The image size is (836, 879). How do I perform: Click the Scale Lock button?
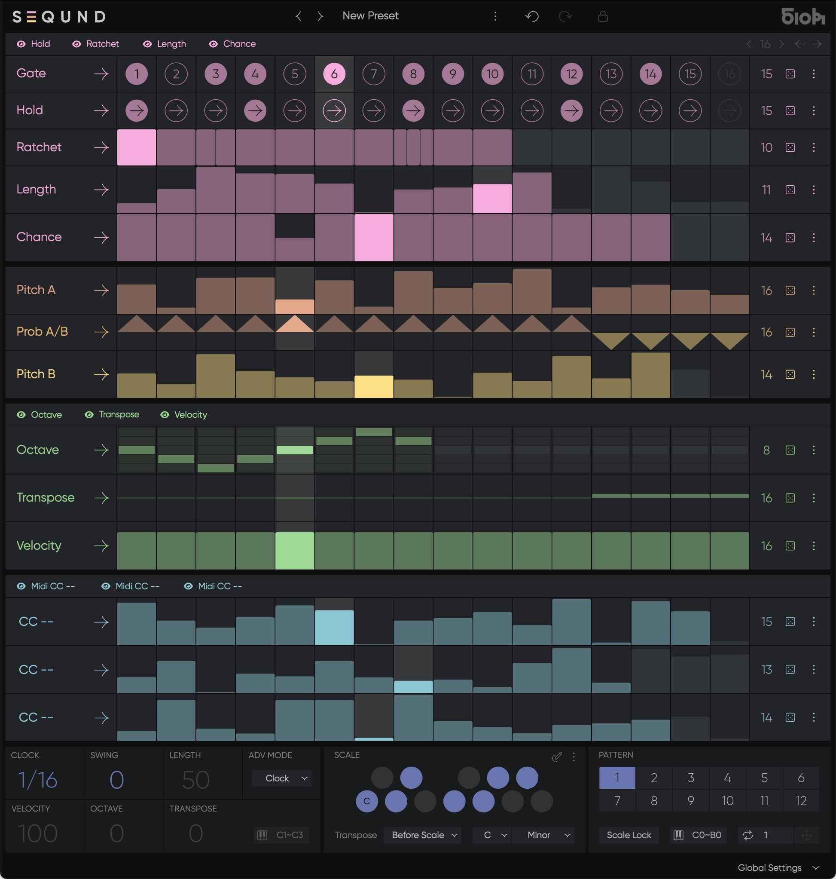click(x=629, y=835)
